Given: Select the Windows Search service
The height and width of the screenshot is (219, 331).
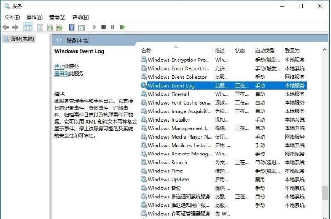Looking at the screenshot, I should pyautogui.click(x=224, y=163).
